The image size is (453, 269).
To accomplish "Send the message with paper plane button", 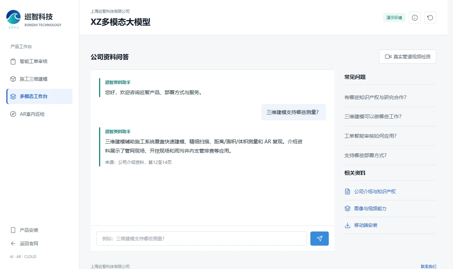I will [320, 239].
